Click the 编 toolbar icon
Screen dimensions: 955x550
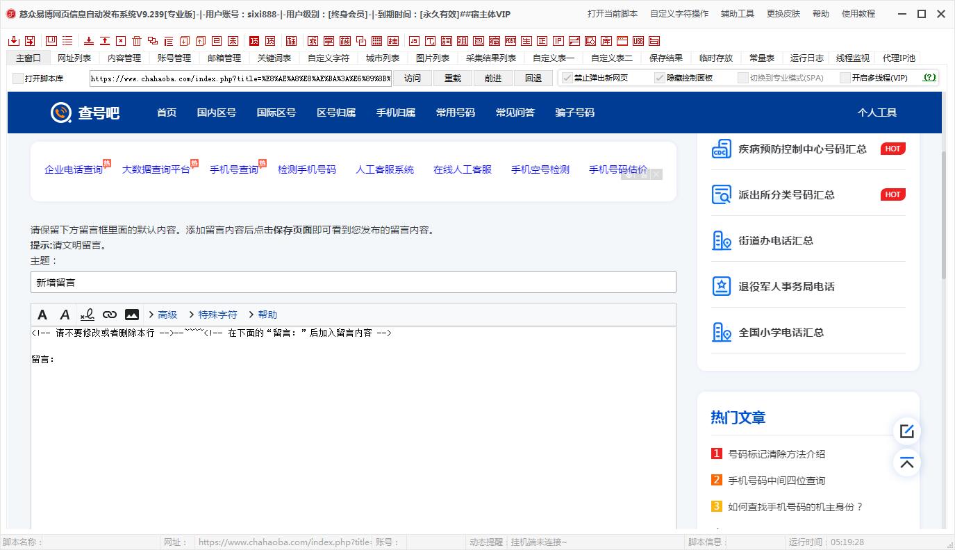[495, 41]
